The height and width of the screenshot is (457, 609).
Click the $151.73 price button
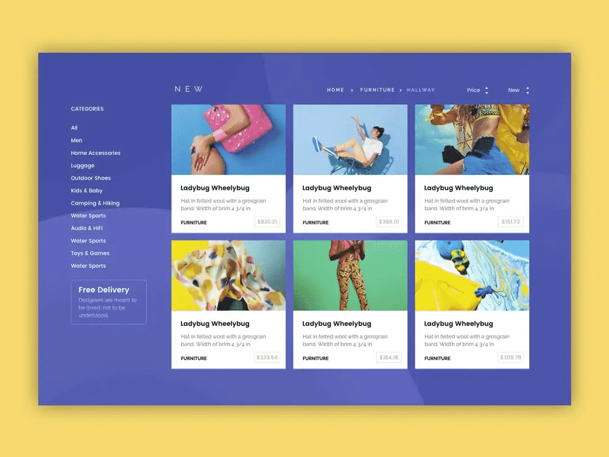[x=511, y=222]
